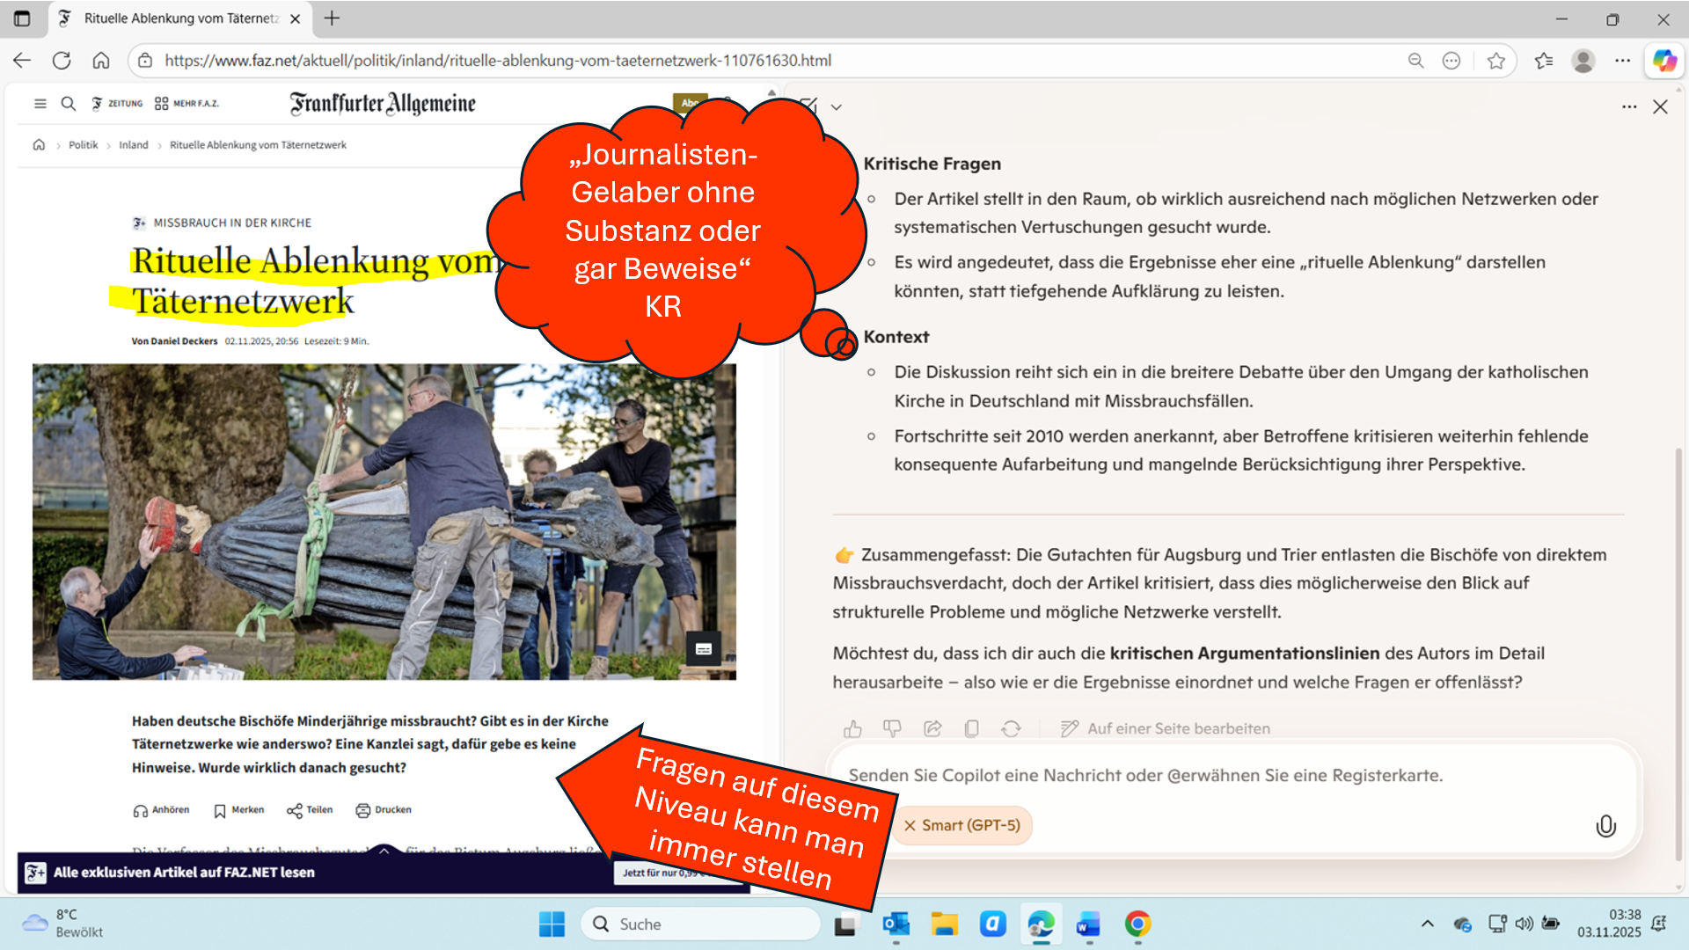Image resolution: width=1689 pixels, height=950 pixels.
Task: Copy the Copilot response
Action: 971,728
